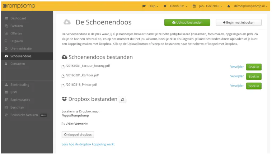Image resolution: width=272 pixels, height=161 pixels.
Task: Click Begin met inboeken button
Action: tap(239, 22)
